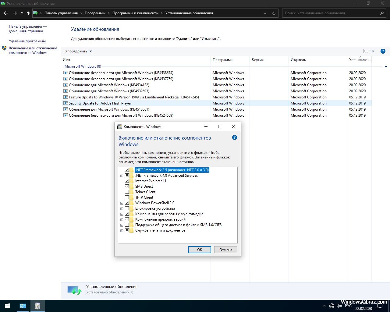
Task: Select update KB4513661
Action: click(x=217, y=109)
